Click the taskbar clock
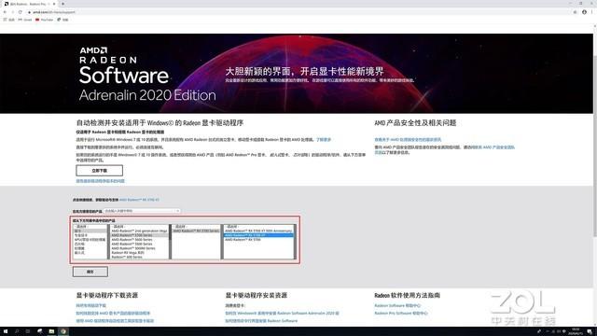This screenshot has height=336, width=597. click(x=576, y=331)
